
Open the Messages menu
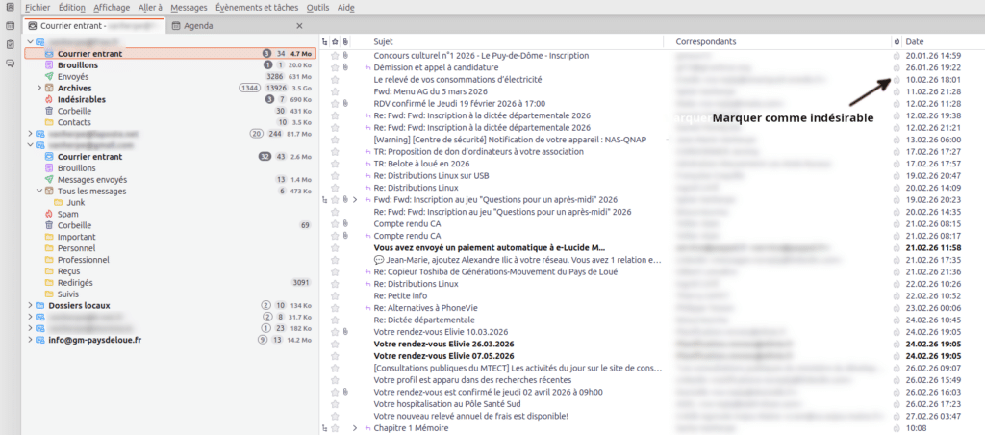(188, 7)
